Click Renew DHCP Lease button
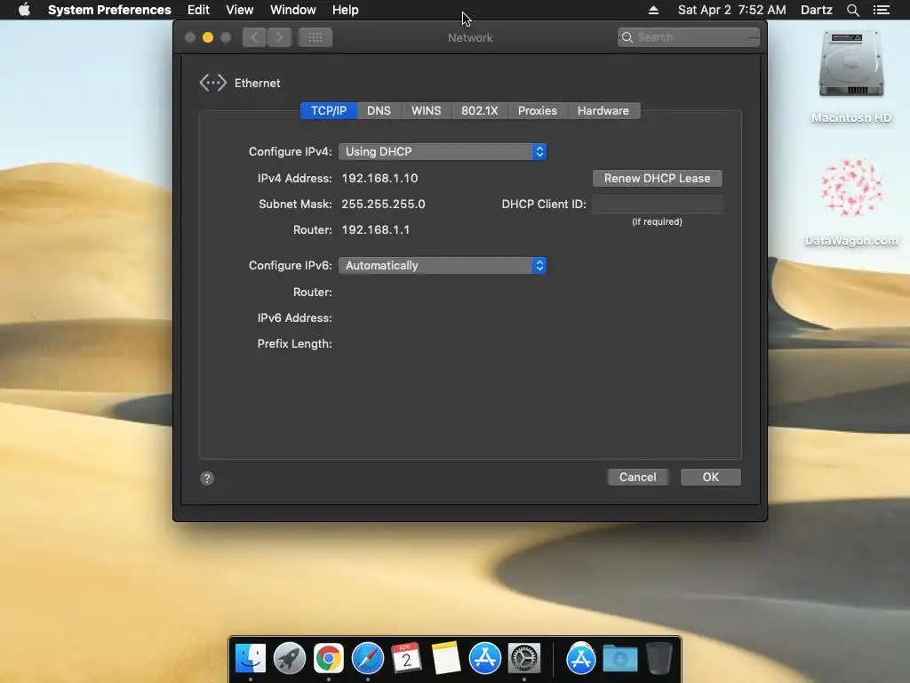Screen dimensions: 910x683 (x=657, y=178)
